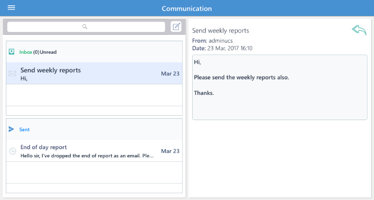Click the Mar 23 date on sent message
The image size is (374, 200).
170,151
